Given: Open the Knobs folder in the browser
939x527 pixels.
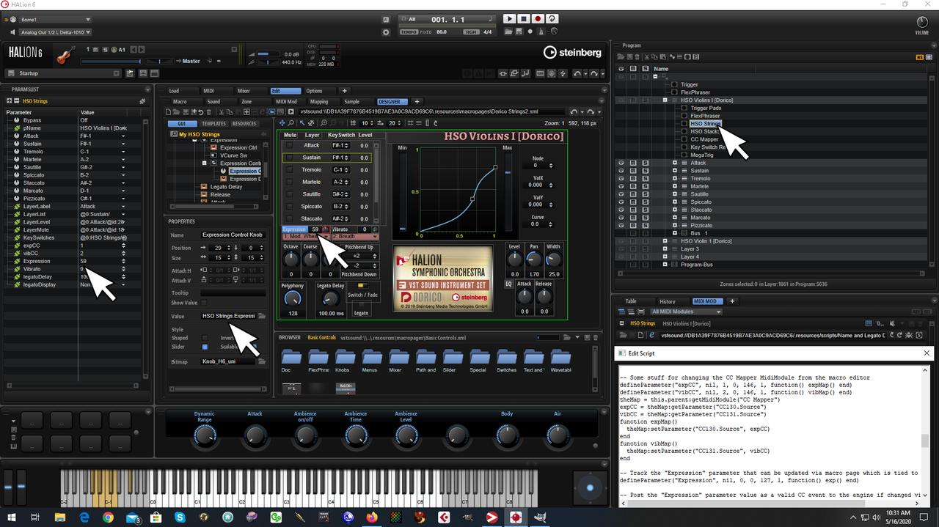Looking at the screenshot, I should point(346,359).
